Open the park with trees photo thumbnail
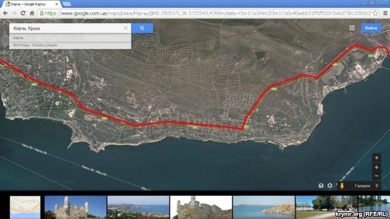 click(327, 207)
